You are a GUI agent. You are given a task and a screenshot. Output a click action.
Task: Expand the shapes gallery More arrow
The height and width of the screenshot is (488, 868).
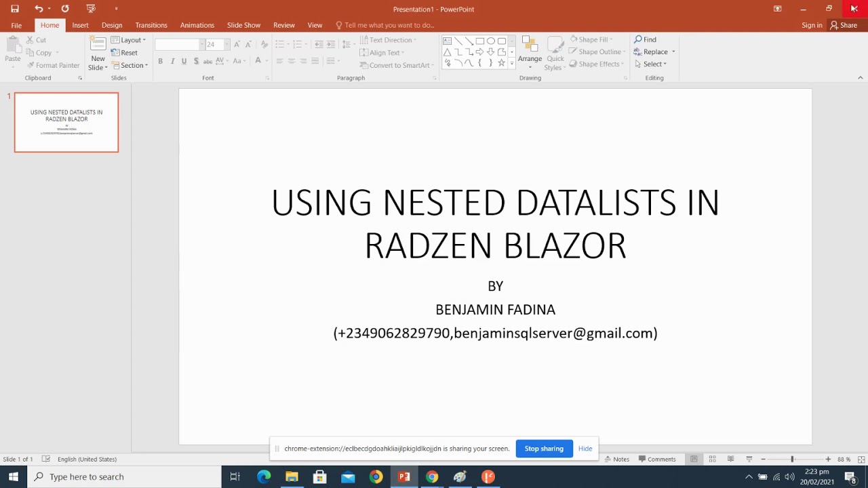(512, 63)
